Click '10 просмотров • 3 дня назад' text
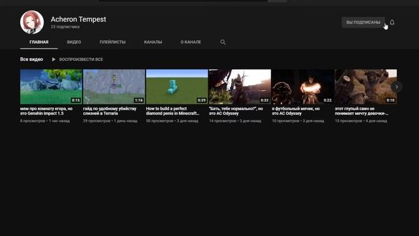 coord(298,121)
